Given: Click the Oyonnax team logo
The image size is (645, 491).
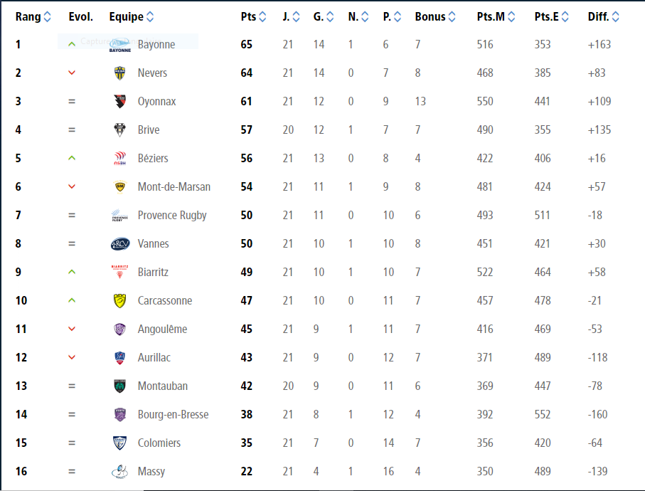Looking at the screenshot, I should (x=119, y=101).
